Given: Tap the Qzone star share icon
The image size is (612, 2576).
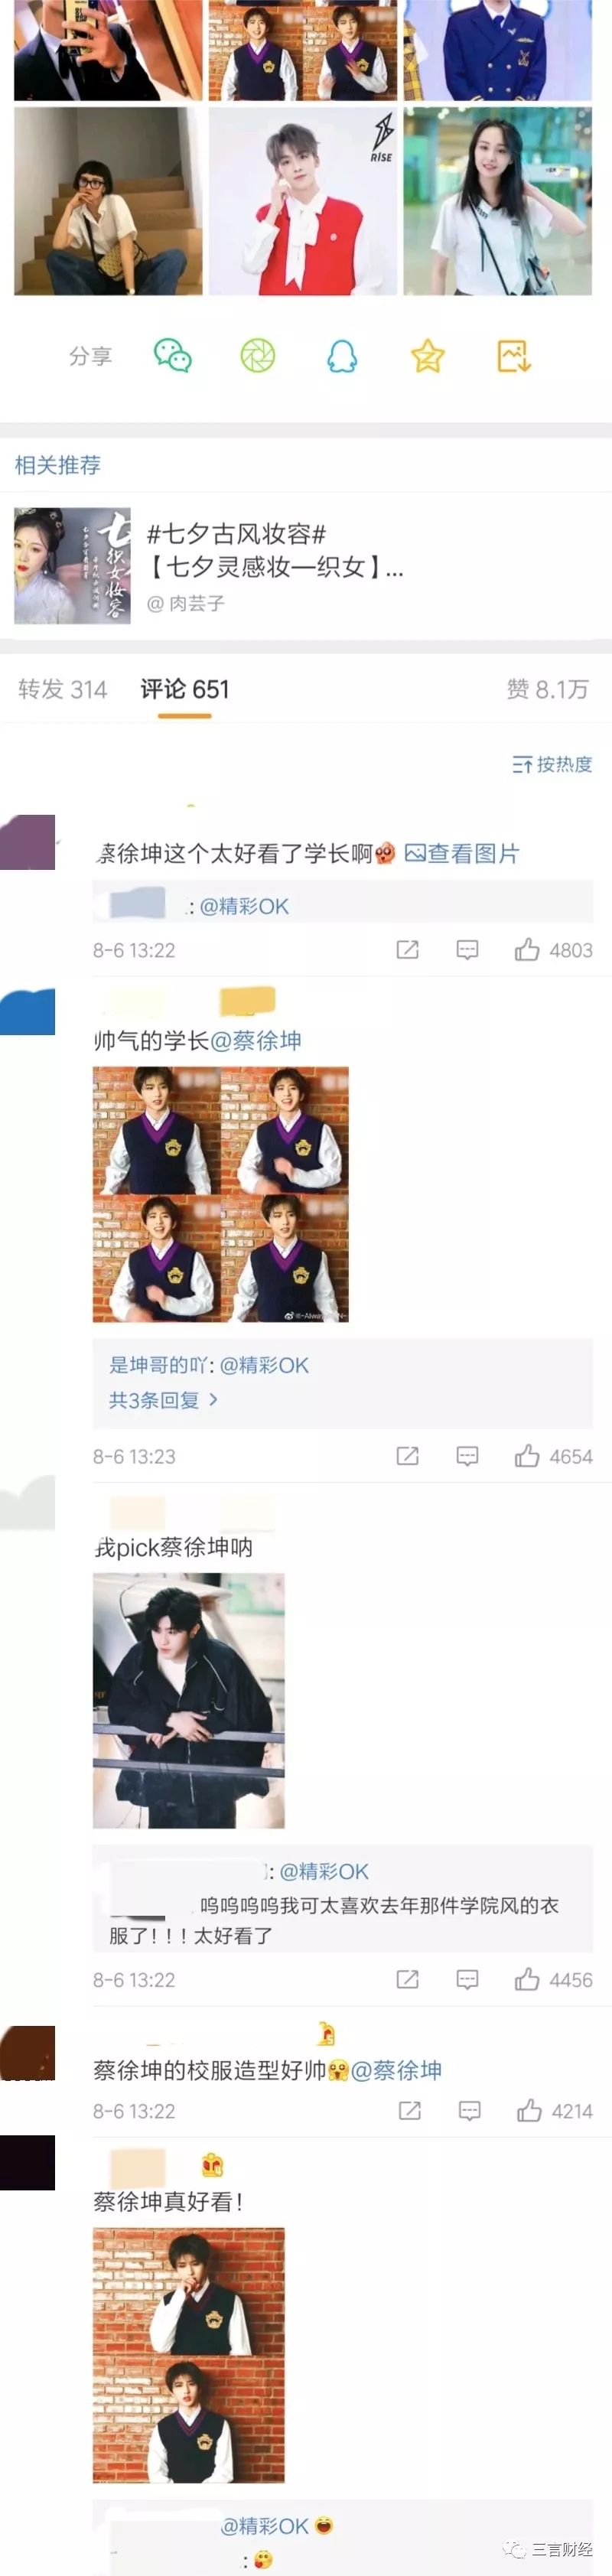Looking at the screenshot, I should pos(427,355).
